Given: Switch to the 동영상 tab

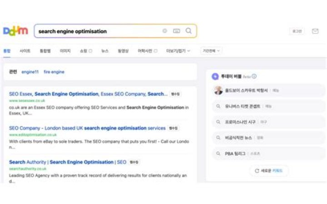Looking at the screenshot, I should point(123,51).
